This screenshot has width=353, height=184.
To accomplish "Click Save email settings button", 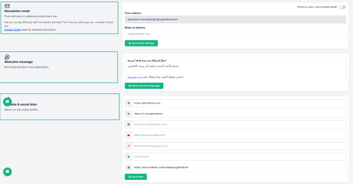I will [x=141, y=43].
